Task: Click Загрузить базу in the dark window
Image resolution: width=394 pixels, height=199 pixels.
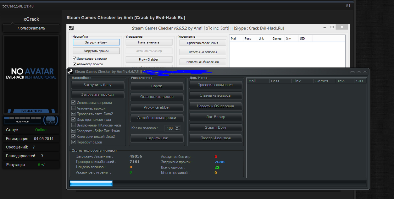Action: (97, 85)
